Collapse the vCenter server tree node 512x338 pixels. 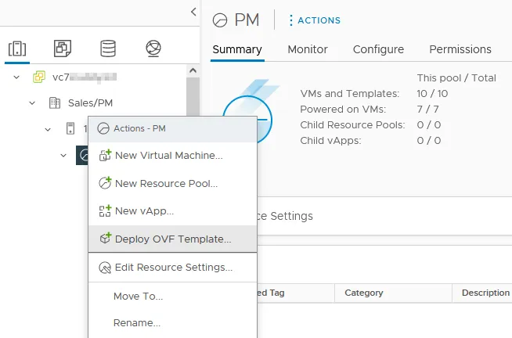[16, 77]
